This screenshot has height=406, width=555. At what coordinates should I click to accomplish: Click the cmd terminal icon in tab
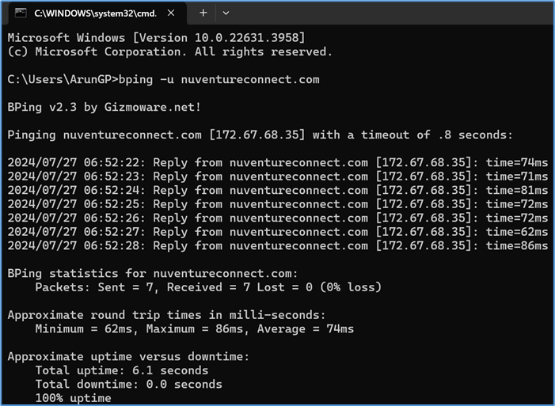[21, 13]
